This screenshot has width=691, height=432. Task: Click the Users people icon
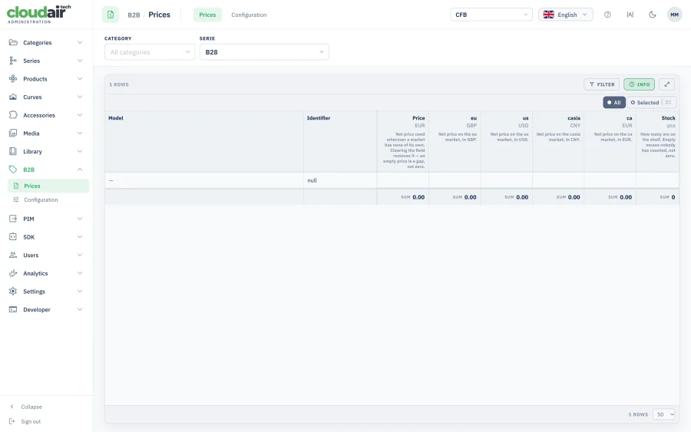pos(13,255)
